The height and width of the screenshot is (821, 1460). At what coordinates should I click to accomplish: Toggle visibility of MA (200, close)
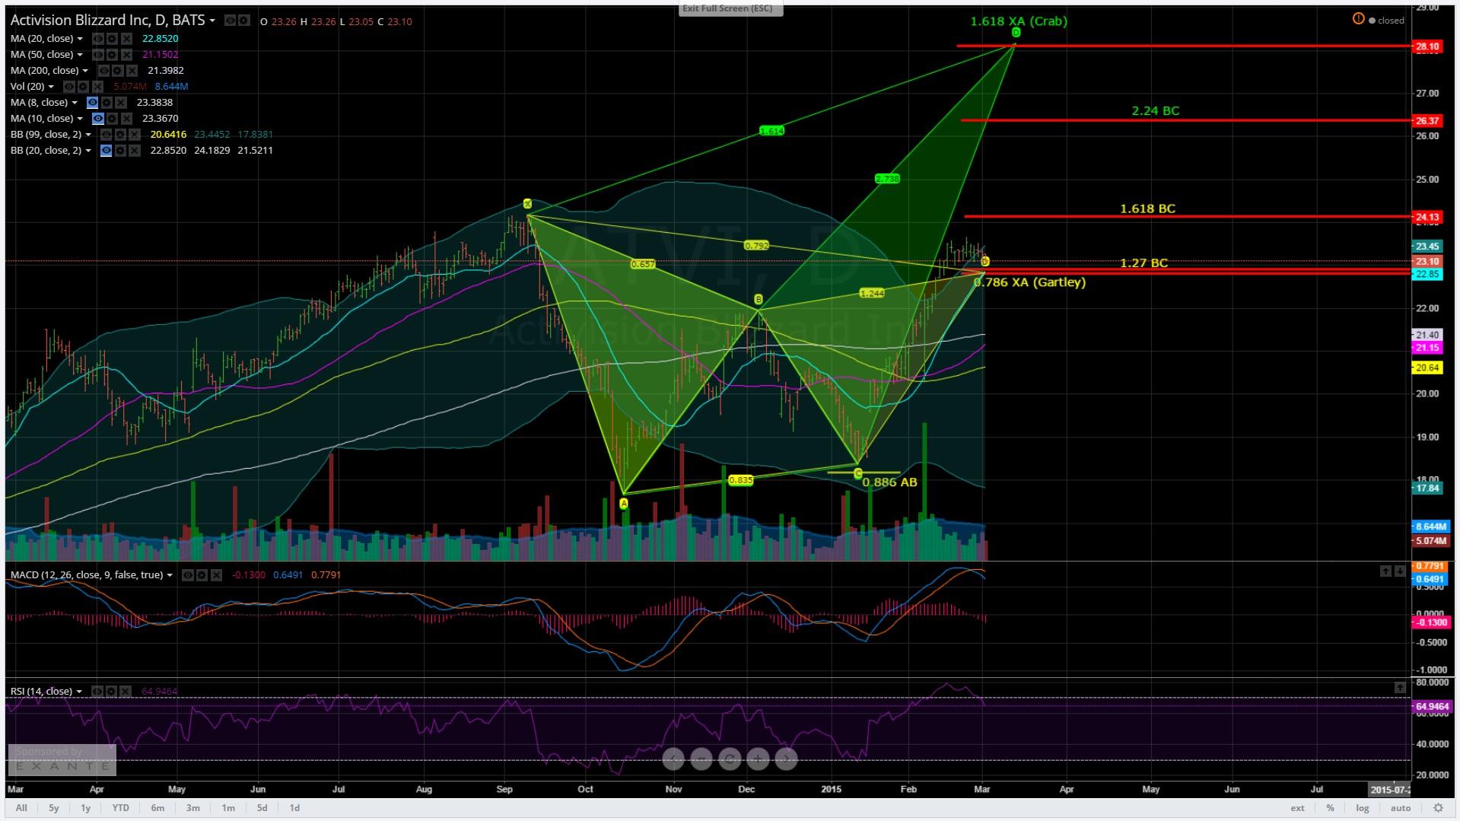[103, 71]
